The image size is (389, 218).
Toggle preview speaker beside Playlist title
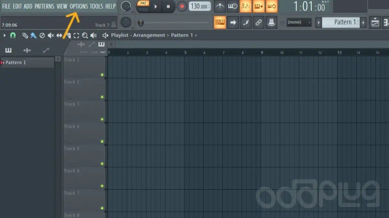tap(105, 35)
